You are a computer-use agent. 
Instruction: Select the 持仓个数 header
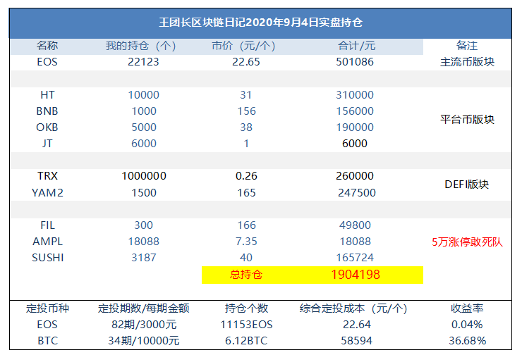pyautogui.click(x=246, y=308)
